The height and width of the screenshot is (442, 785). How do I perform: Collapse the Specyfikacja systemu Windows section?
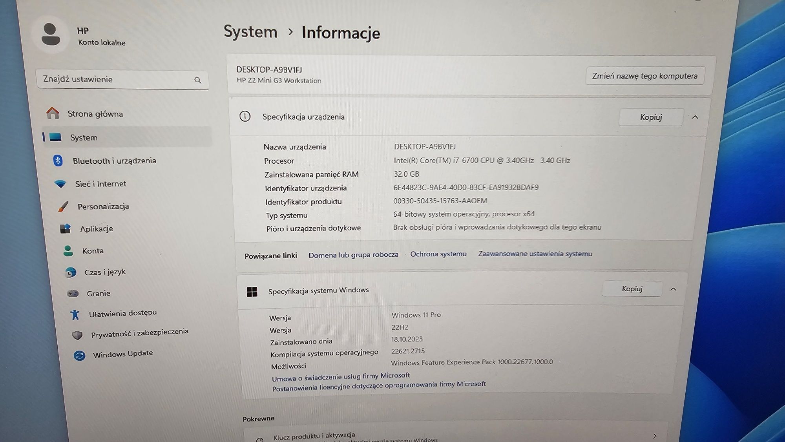[673, 289]
